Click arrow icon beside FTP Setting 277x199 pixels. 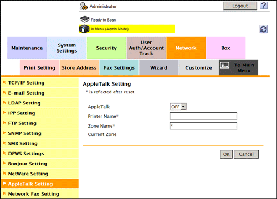click(x=4, y=123)
